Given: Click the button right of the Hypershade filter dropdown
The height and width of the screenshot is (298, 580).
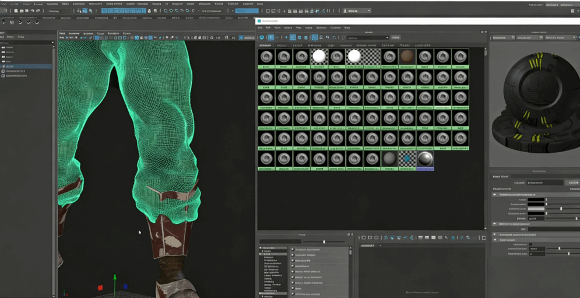Looking at the screenshot, I should (396, 37).
